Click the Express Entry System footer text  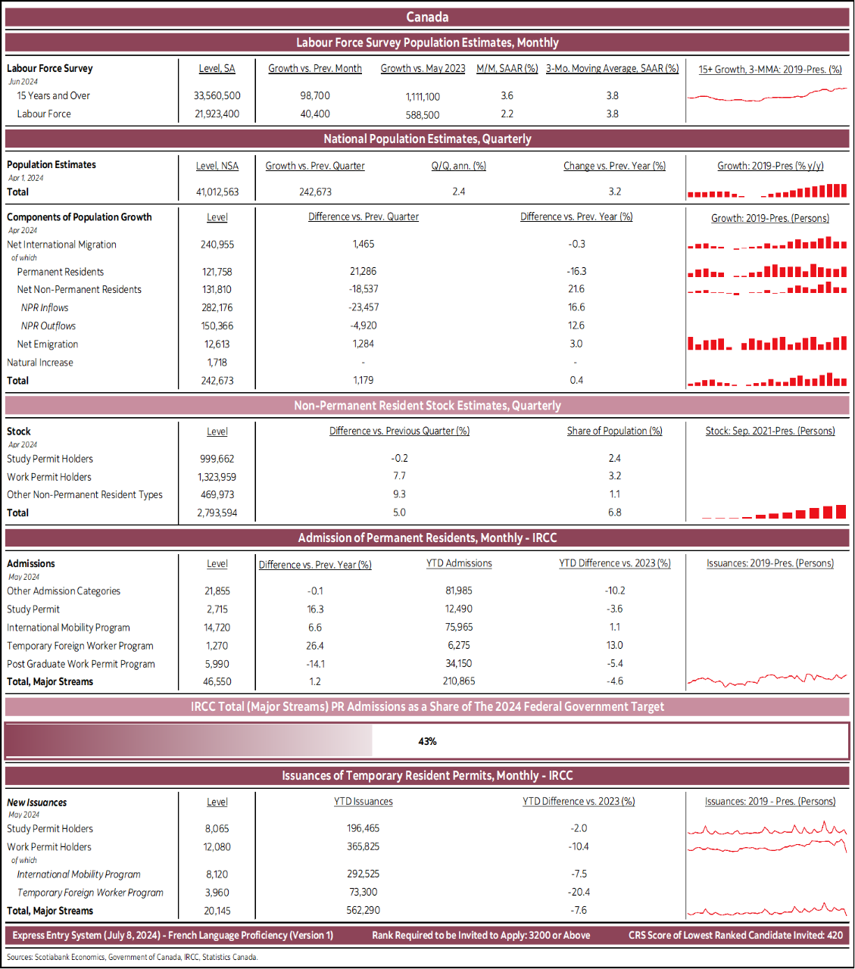173,935
